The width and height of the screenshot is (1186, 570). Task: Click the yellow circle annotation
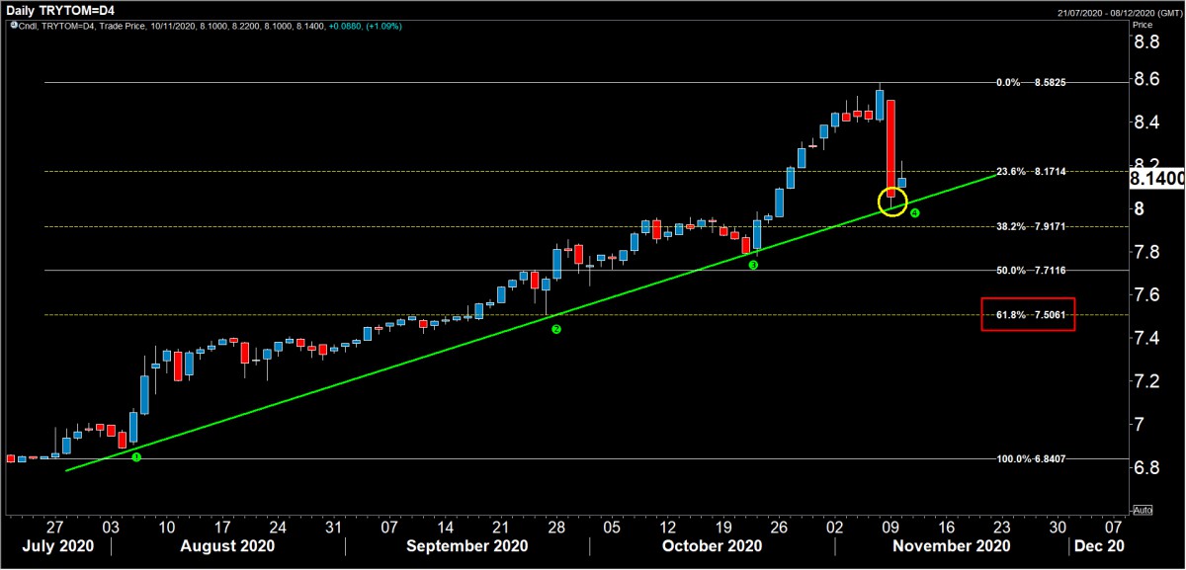pyautogui.click(x=892, y=203)
